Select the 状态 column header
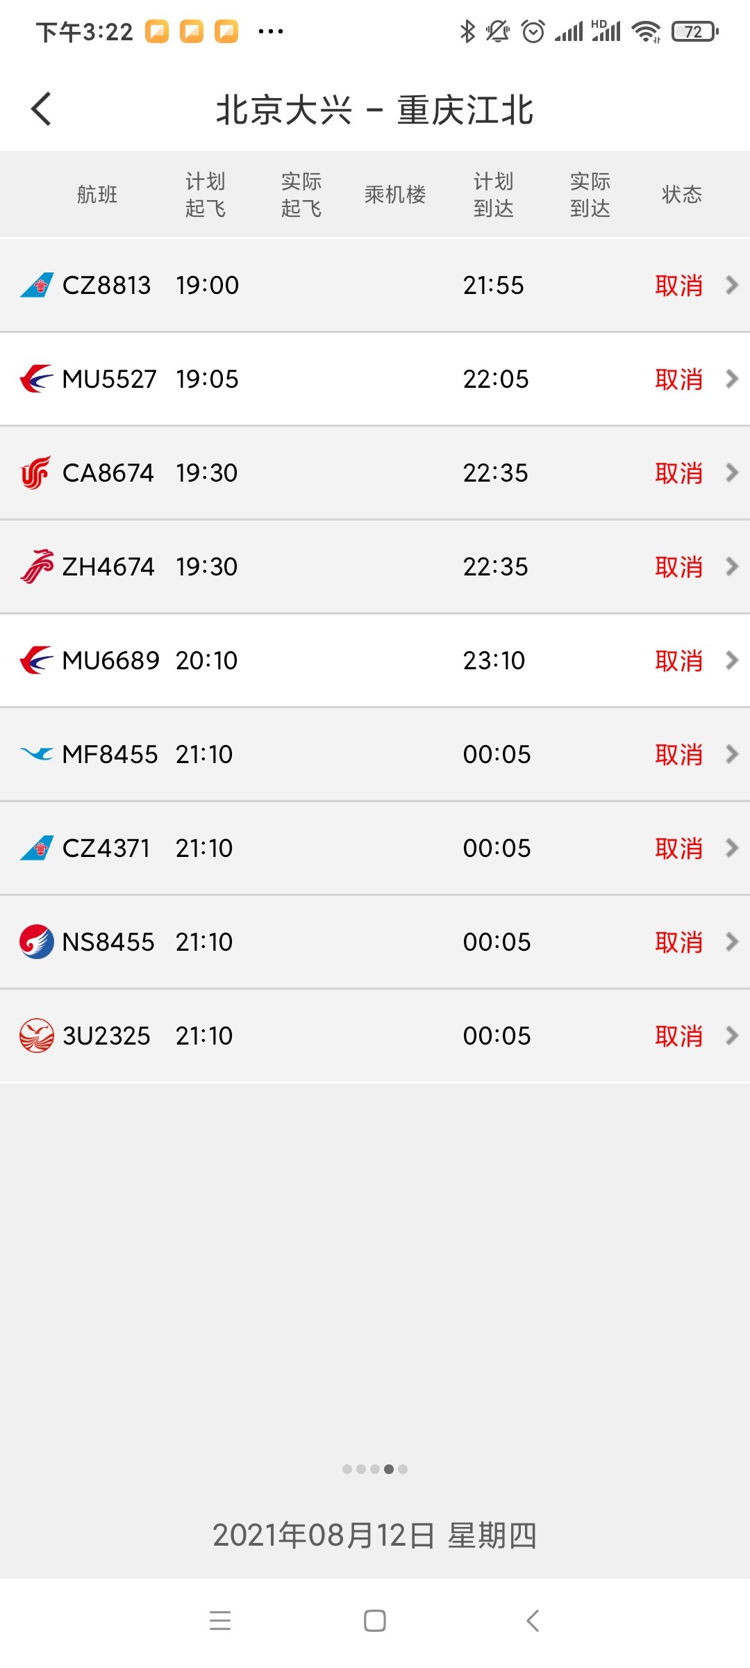 coord(682,195)
